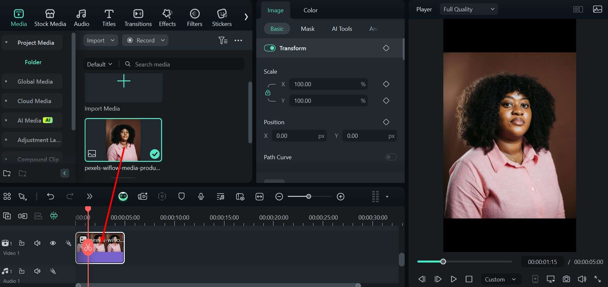608x287 pixels.
Task: Open the three-dots more options menu
Action: (x=238, y=40)
